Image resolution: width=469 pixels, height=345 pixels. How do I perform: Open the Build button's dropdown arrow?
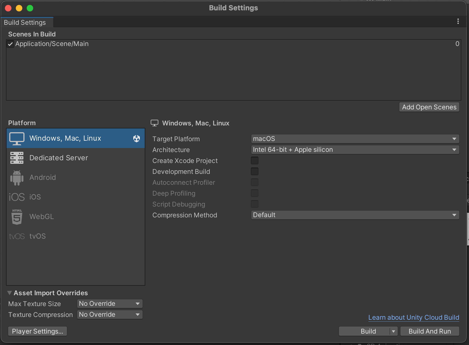coord(393,331)
